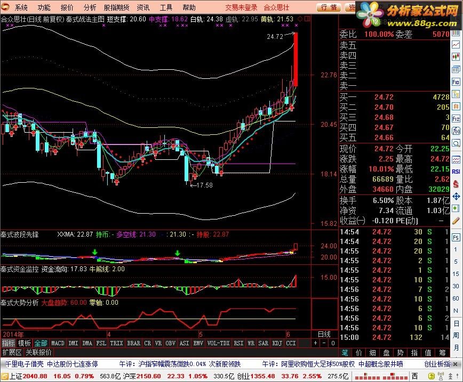Open the 功能 menu
This screenshot has width=463, height=382.
coord(44,7)
